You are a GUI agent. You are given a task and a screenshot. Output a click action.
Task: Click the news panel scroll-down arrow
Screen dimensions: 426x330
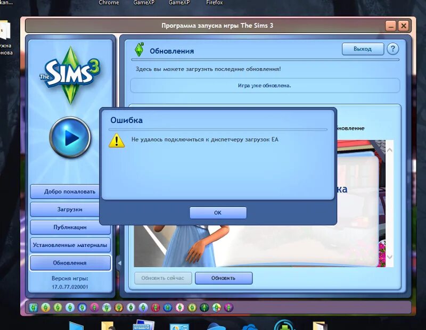tap(390, 257)
